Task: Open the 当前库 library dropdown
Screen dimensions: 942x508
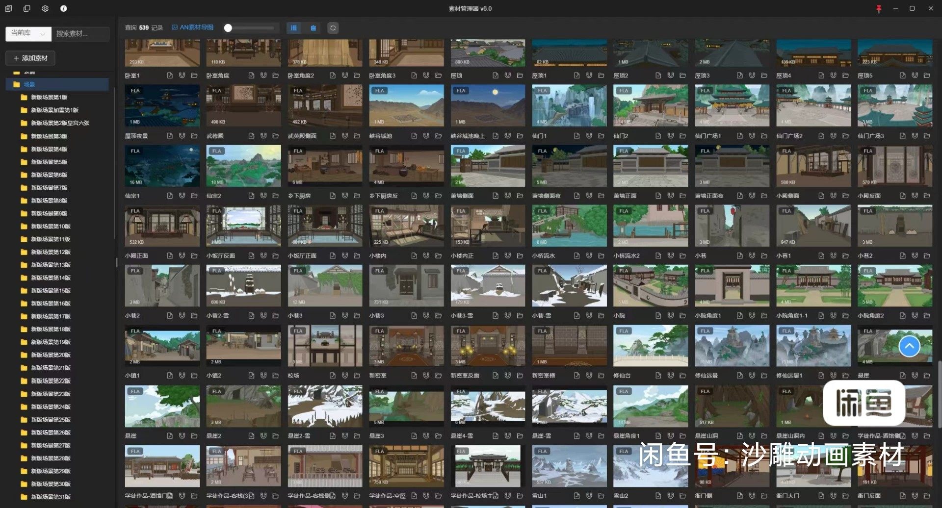Action: [x=28, y=33]
